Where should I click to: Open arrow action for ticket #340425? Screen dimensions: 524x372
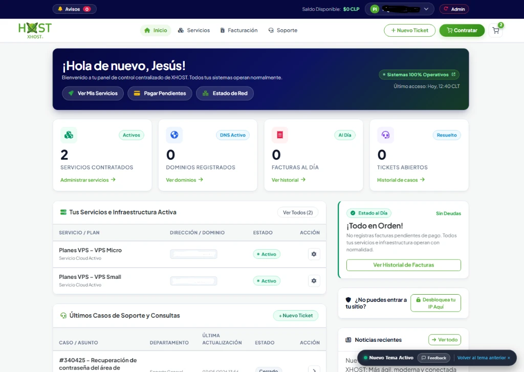(314, 369)
